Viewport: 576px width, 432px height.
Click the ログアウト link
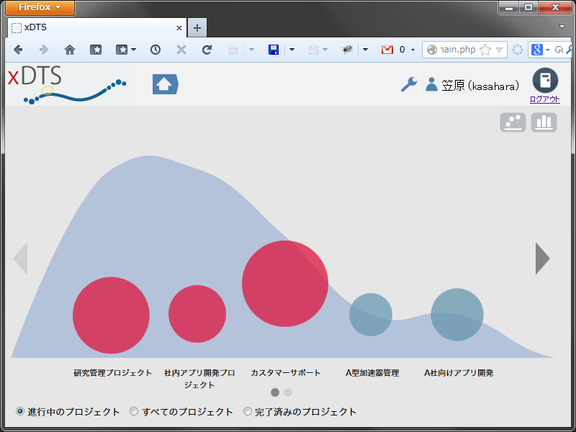pos(545,99)
